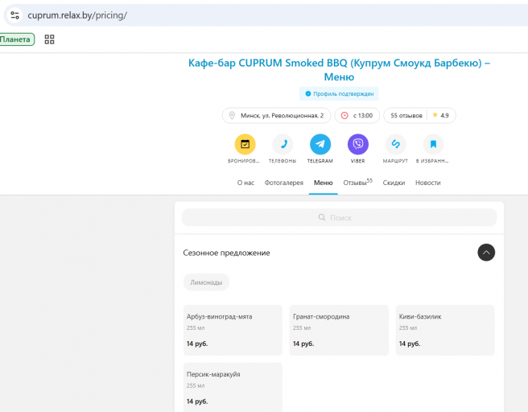The width and height of the screenshot is (528, 412).
Task: Click the site info icon in address bar
Action: point(14,15)
